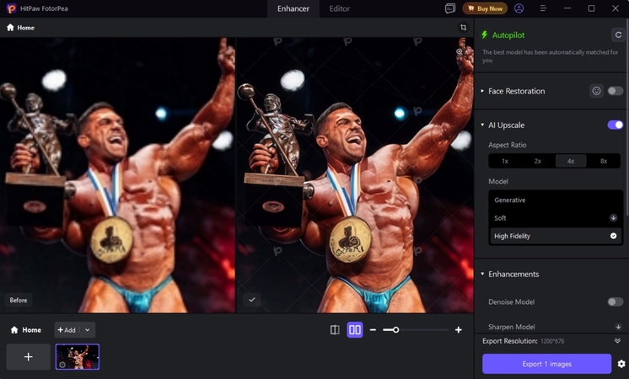Click the green Autopilot lightning icon
This screenshot has width=629, height=379.
[485, 35]
